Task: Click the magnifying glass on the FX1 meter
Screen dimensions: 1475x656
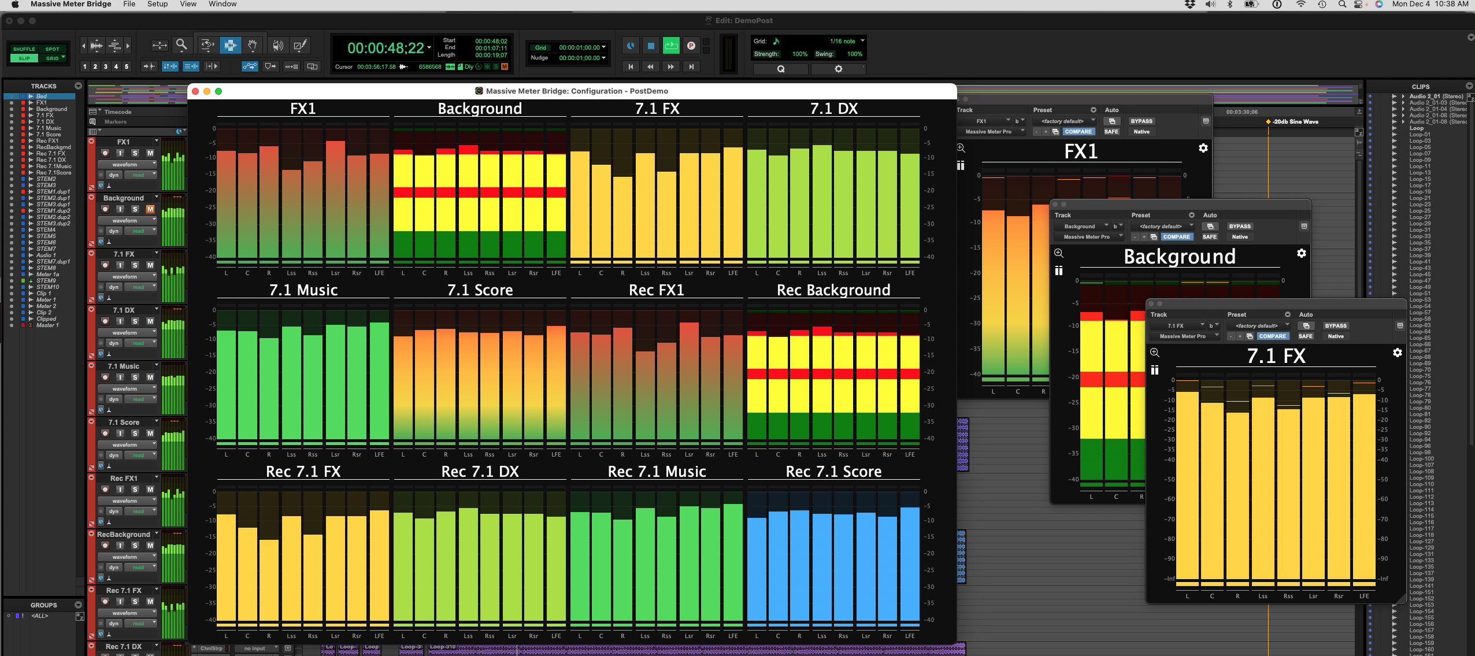Action: (x=960, y=147)
